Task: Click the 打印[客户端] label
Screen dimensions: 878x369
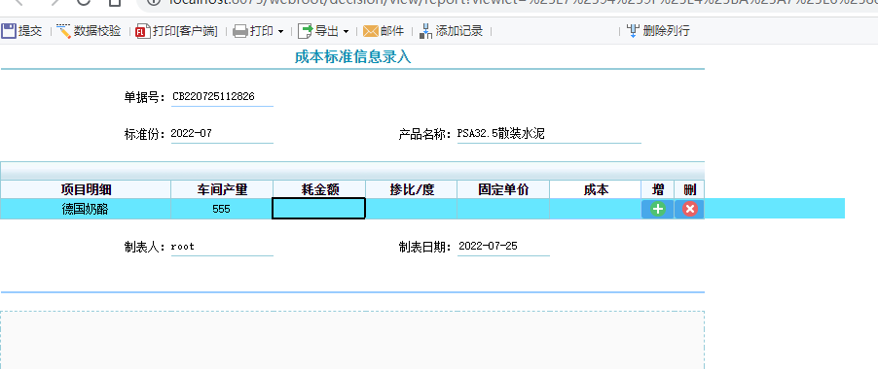Action: (x=185, y=31)
